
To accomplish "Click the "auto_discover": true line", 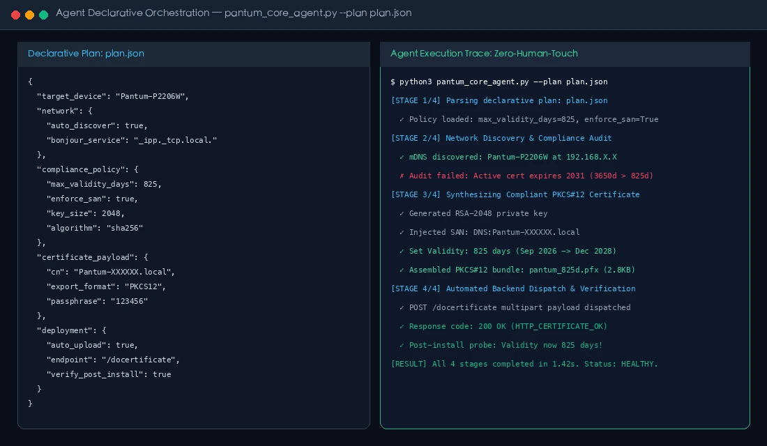I will (x=97, y=125).
